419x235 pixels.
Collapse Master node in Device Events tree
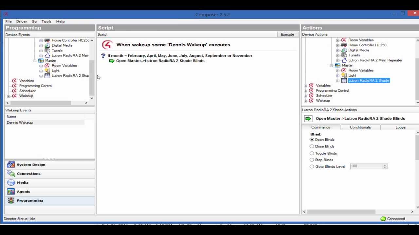point(34,61)
